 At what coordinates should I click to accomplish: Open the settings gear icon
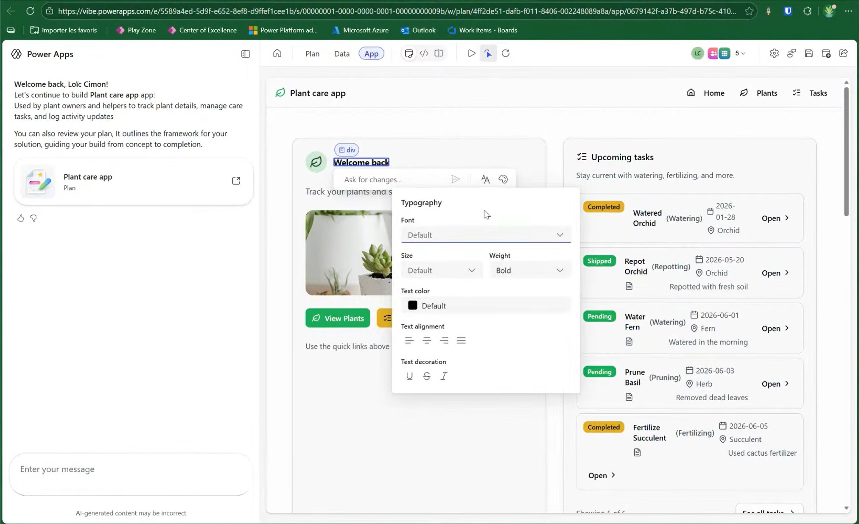pyautogui.click(x=774, y=53)
